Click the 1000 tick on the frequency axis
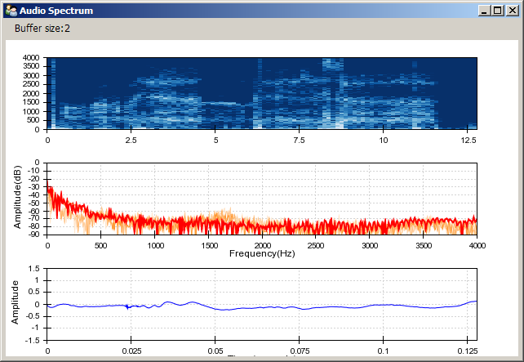 click(155, 245)
